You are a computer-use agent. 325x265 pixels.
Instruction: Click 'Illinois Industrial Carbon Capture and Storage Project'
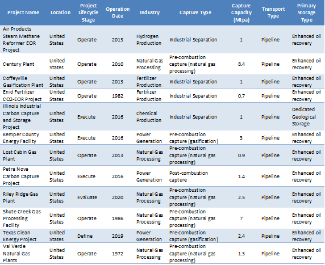coord(22,117)
